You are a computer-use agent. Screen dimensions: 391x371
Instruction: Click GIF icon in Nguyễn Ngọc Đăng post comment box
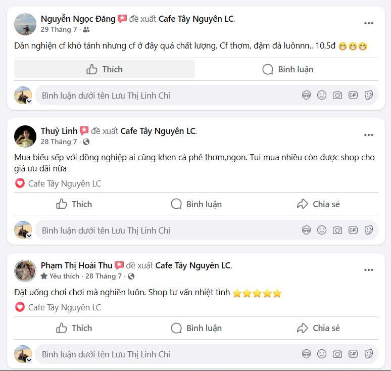pyautogui.click(x=353, y=96)
